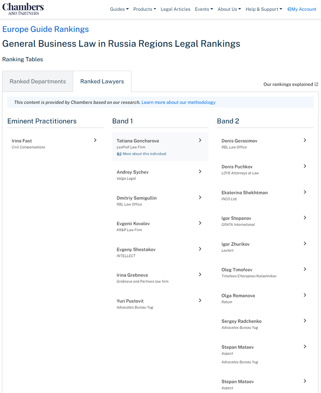Click the chevron for Evgeny Shestakov
This screenshot has height=393, width=321.
coord(200,249)
